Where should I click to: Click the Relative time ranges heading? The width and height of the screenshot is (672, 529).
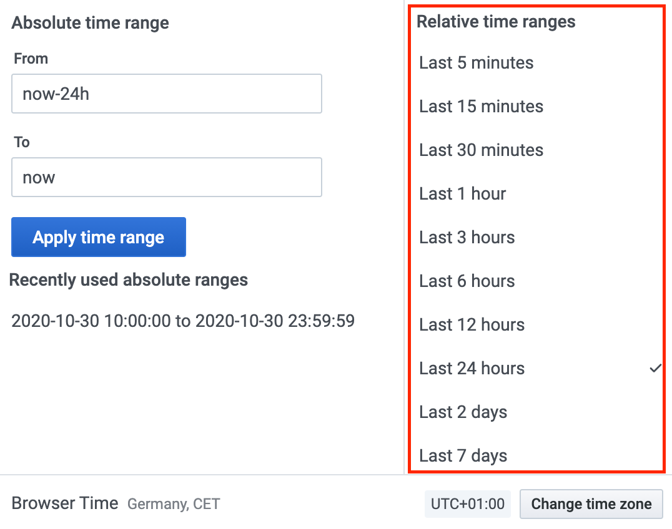(x=497, y=21)
